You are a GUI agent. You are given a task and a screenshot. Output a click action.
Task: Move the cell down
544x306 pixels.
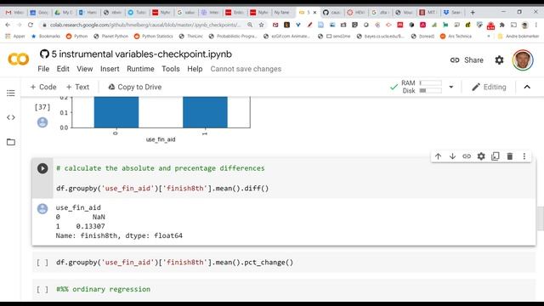tap(452, 156)
